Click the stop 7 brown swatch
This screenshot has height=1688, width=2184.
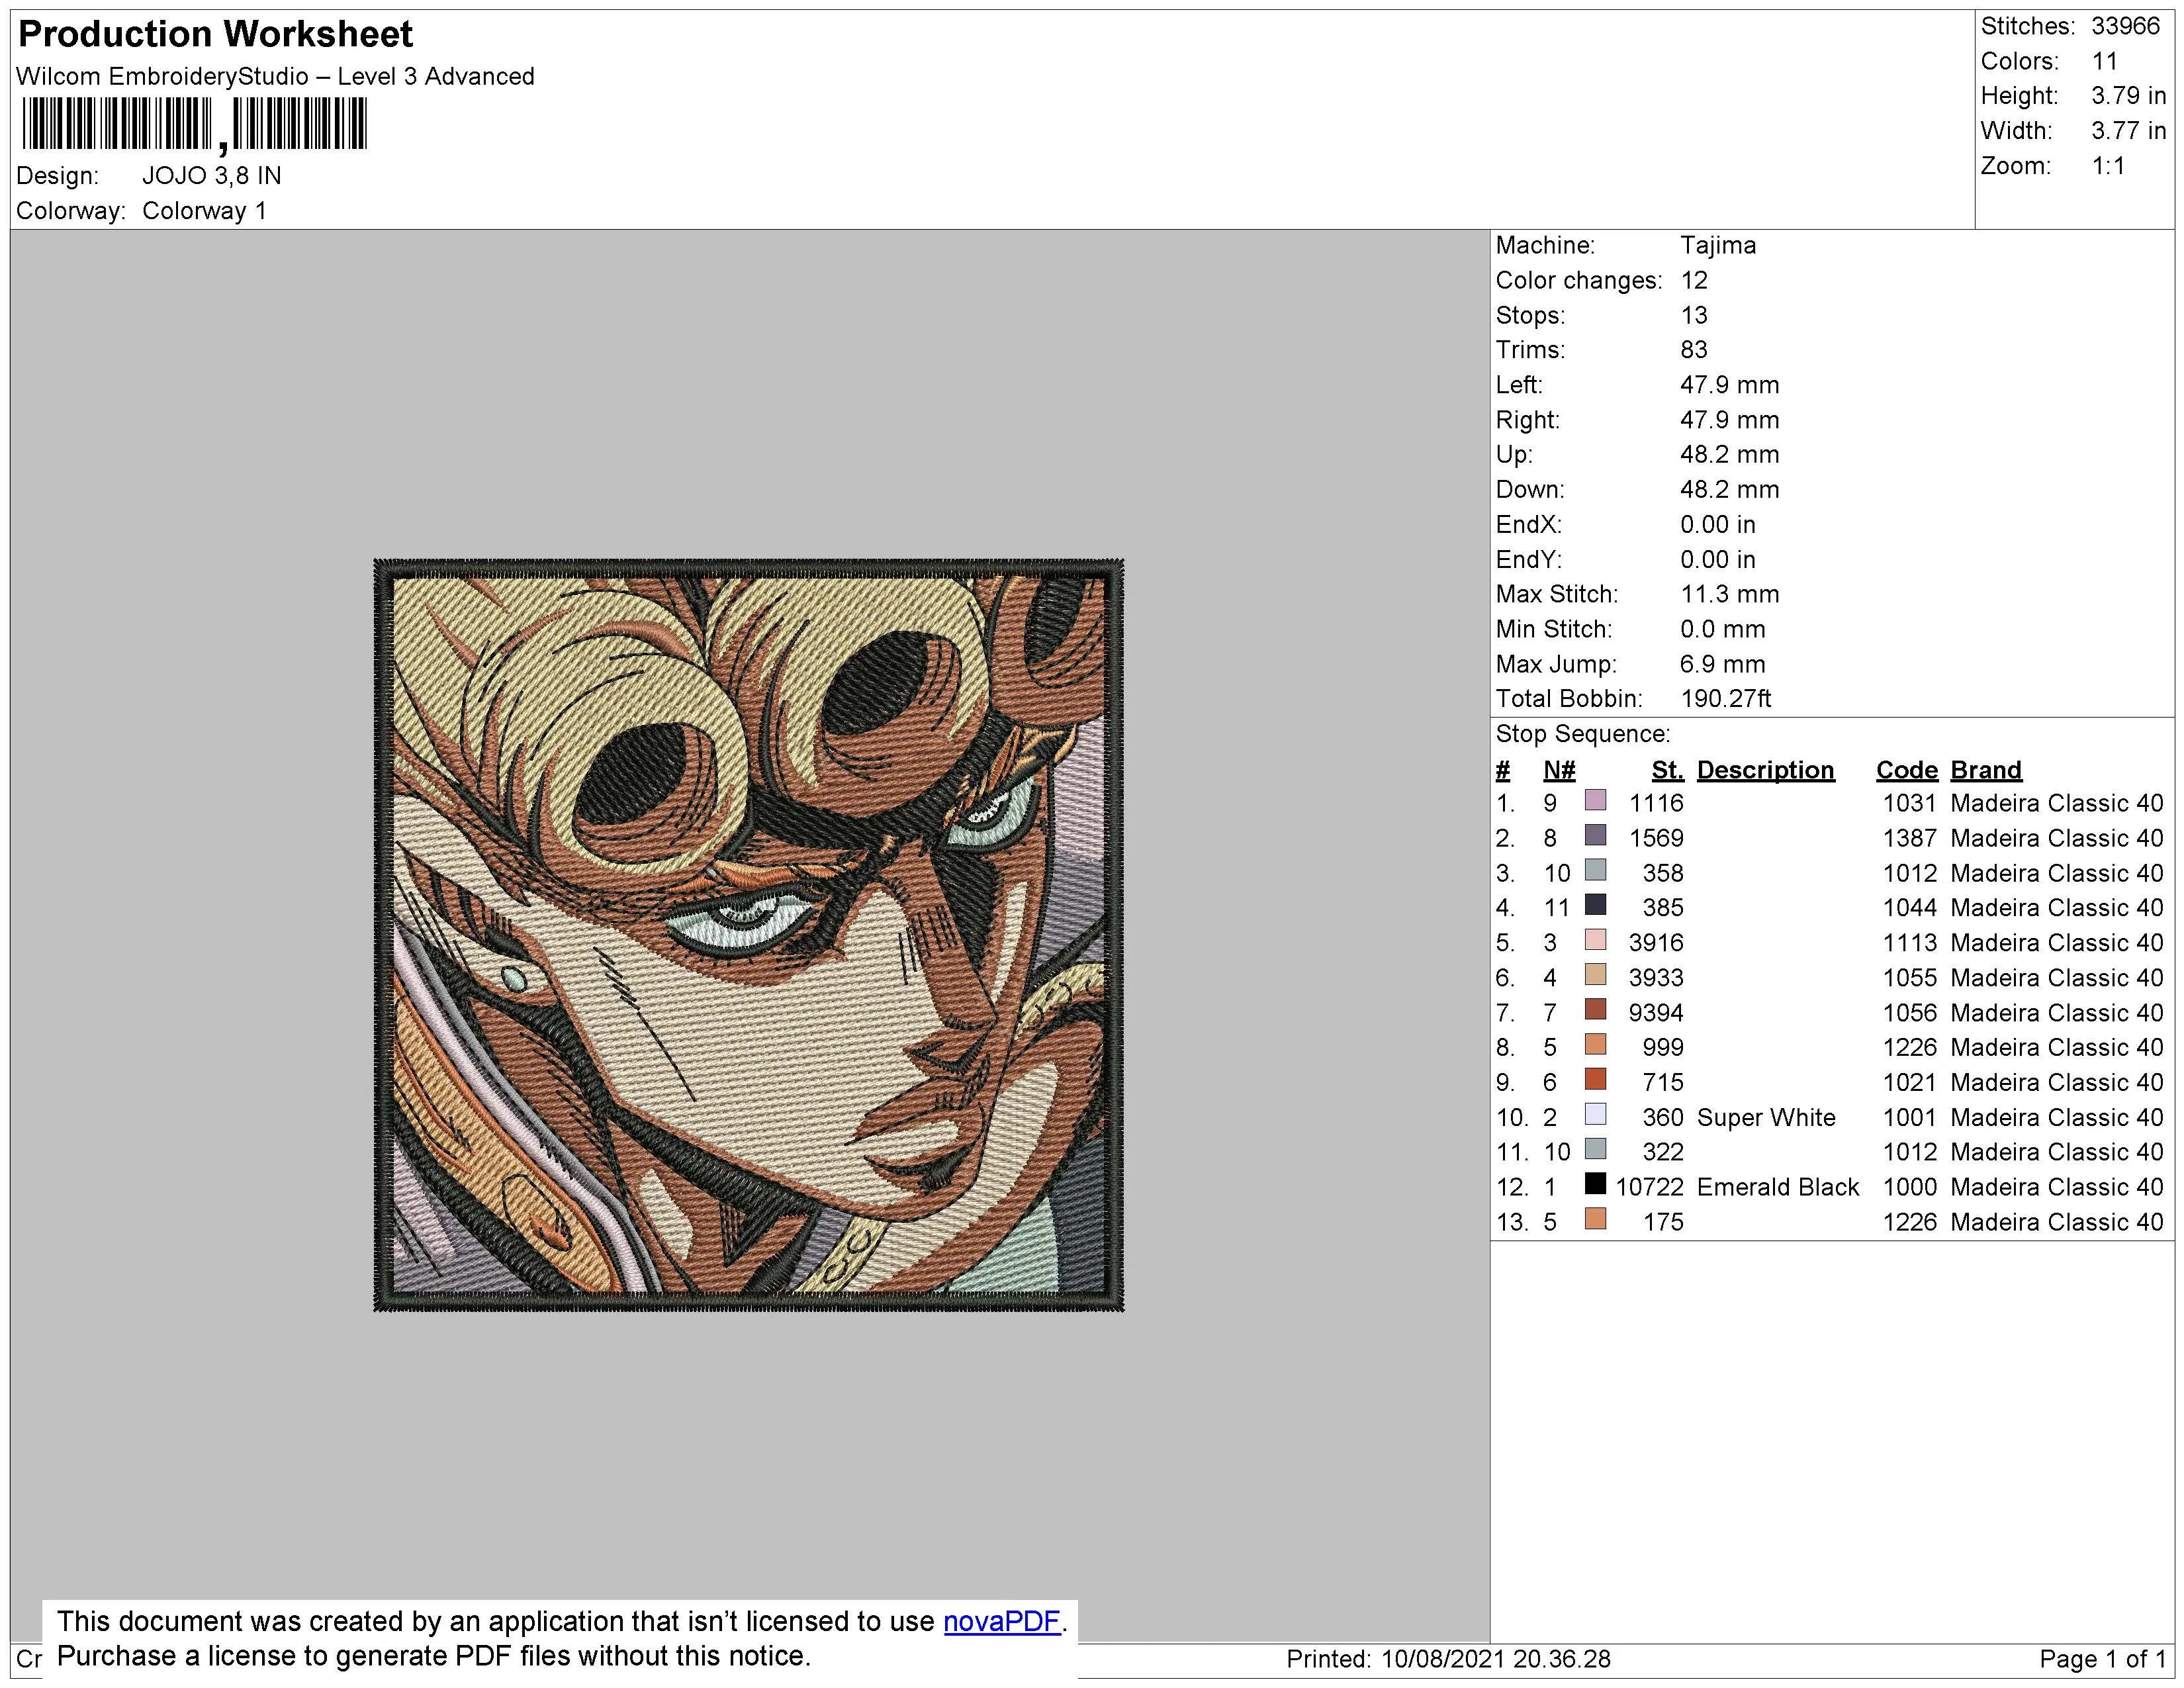pyautogui.click(x=1596, y=1010)
